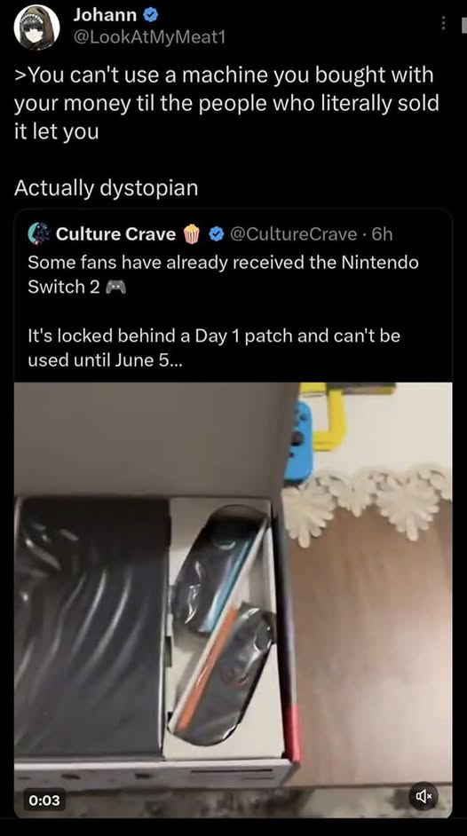Viewport: 467px width, 836px height.
Task: Click Johann's blue verified badge
Action: pos(151,15)
